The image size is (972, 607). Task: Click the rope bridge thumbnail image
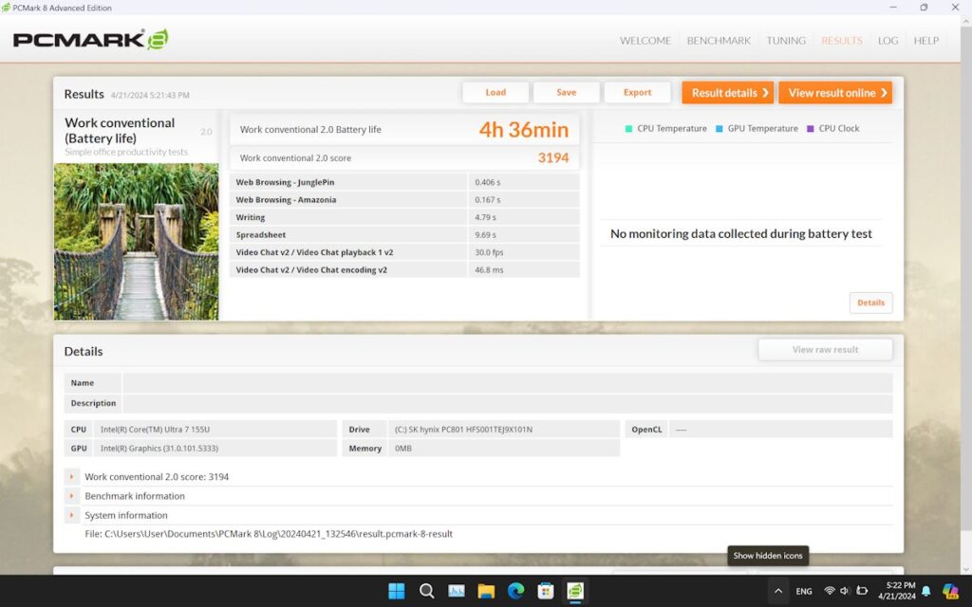(x=136, y=242)
